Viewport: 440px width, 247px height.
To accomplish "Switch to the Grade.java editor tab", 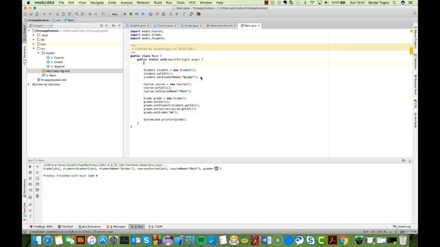I will [191, 25].
